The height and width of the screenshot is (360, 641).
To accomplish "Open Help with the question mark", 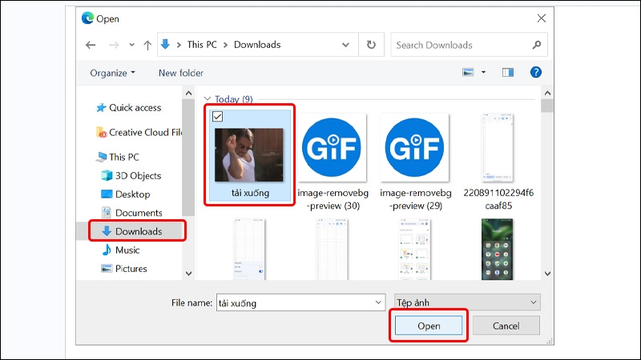I will pos(535,72).
